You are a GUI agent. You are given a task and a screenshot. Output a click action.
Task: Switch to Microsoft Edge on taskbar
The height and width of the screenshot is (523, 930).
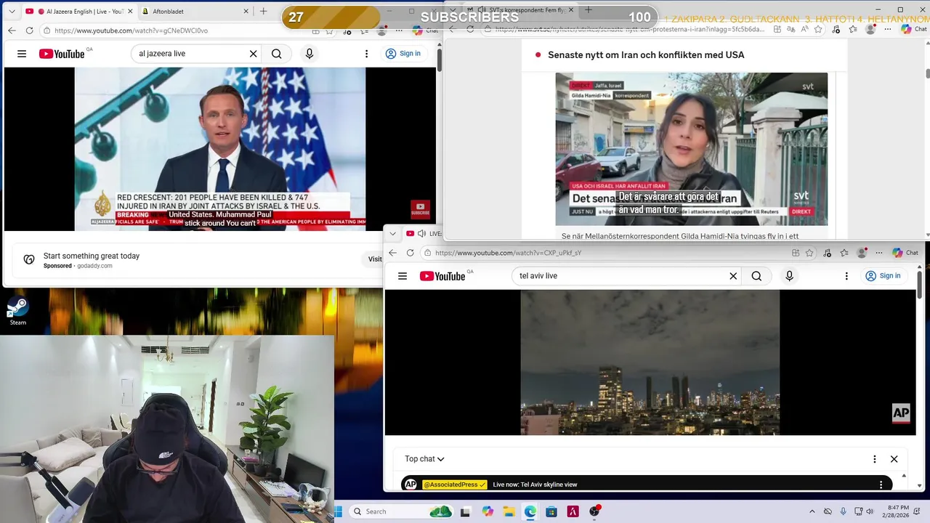pos(530,511)
